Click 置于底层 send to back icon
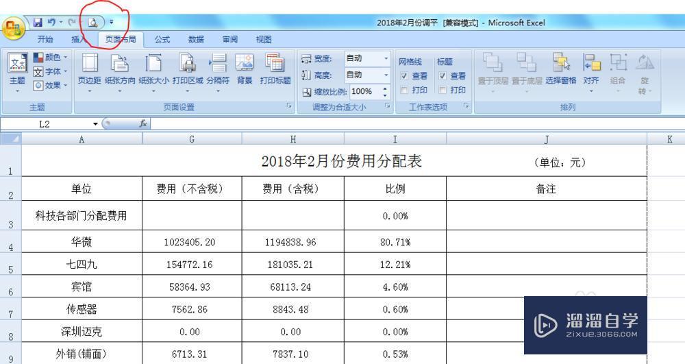 click(x=526, y=62)
